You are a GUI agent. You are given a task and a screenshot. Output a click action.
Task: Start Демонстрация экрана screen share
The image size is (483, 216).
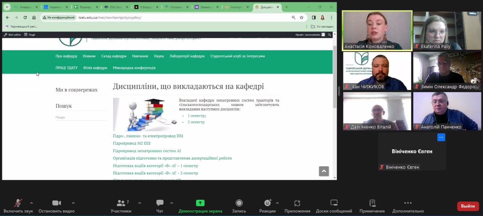[x=200, y=206]
